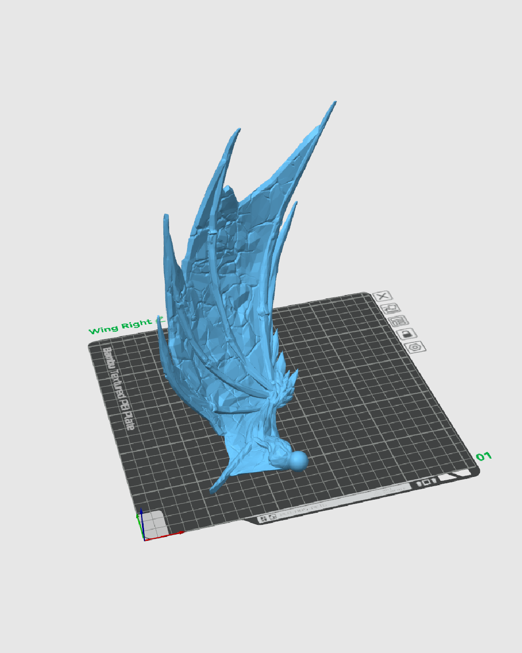
Task: Click the 'Bambu Textured PEI Plate' label
Action: [x=119, y=388]
